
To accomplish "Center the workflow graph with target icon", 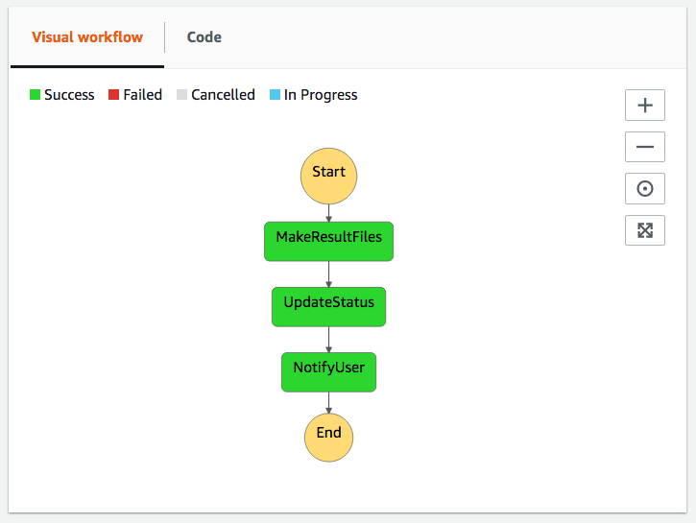I will pos(644,188).
